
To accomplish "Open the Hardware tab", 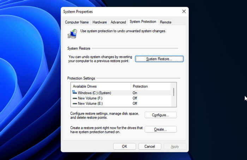I will [100, 22].
